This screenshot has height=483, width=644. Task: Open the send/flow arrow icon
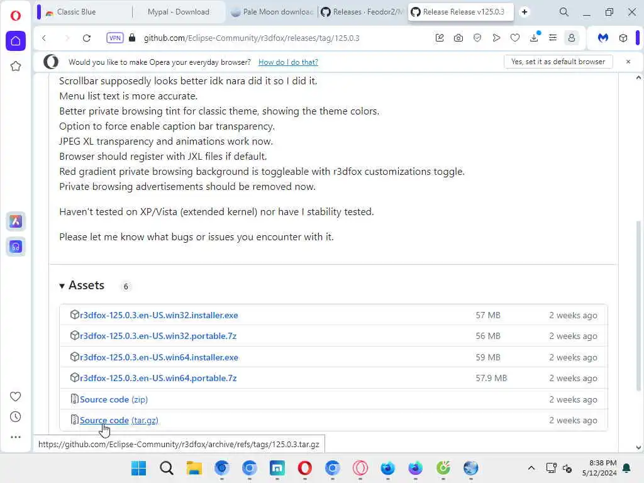496,38
